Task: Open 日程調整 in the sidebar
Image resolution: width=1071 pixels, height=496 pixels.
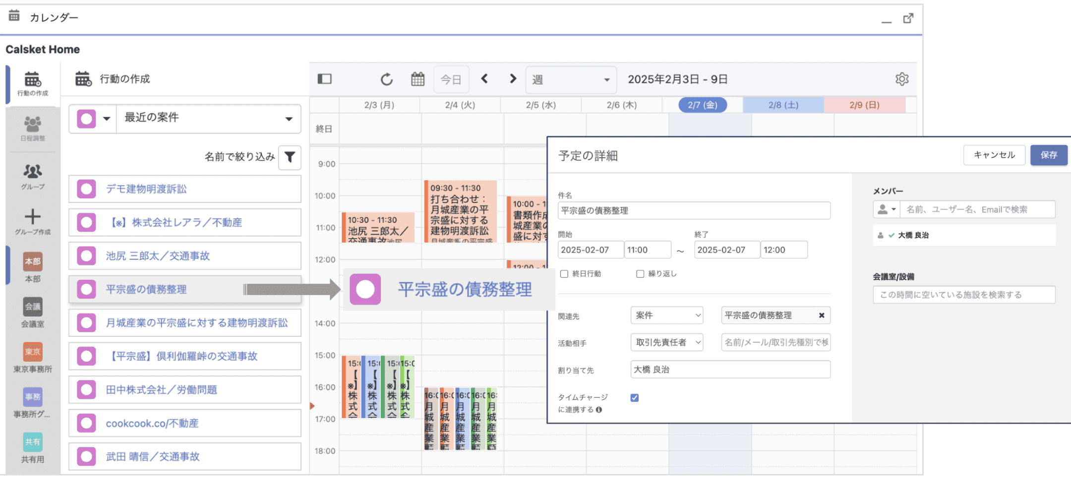Action: pos(33,128)
